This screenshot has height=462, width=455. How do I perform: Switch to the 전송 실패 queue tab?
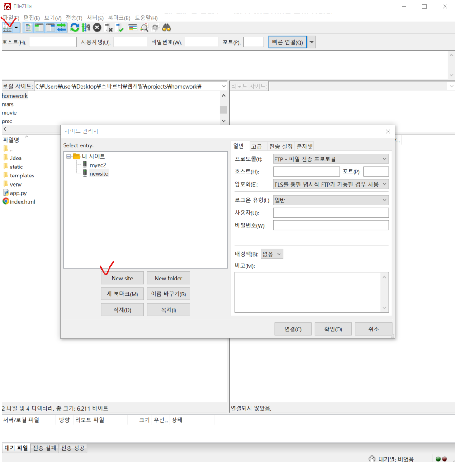point(44,448)
